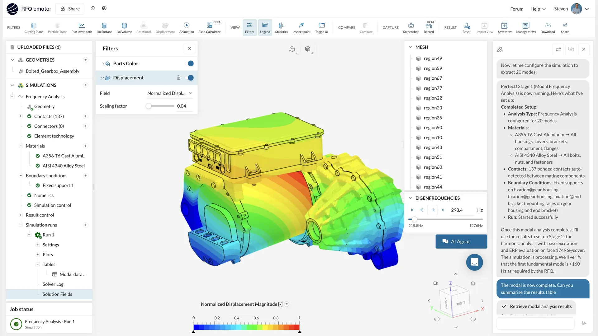This screenshot has width=598, height=336.
Task: Collapse the GEOMETRIES tree section
Action: pyautogui.click(x=12, y=60)
